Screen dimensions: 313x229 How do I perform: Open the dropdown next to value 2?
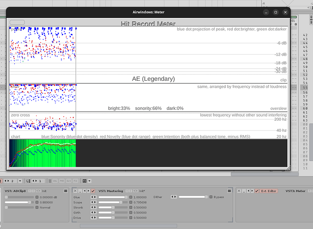pos(20,181)
